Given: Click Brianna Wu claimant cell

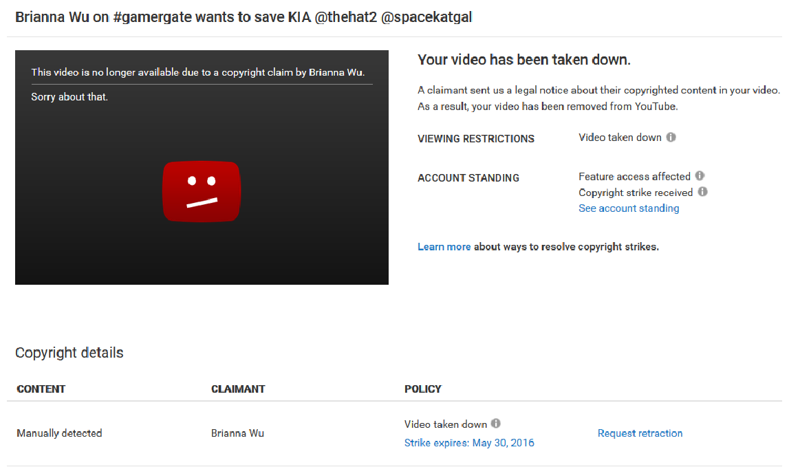Looking at the screenshot, I should click(x=237, y=433).
